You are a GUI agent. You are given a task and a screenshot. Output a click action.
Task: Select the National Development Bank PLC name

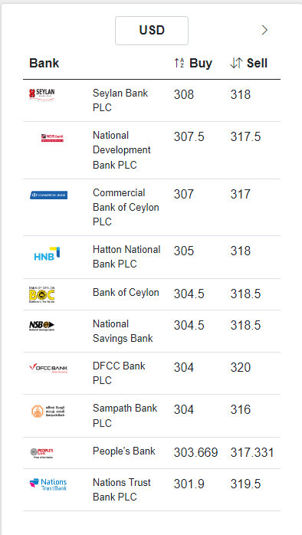pyautogui.click(x=121, y=150)
